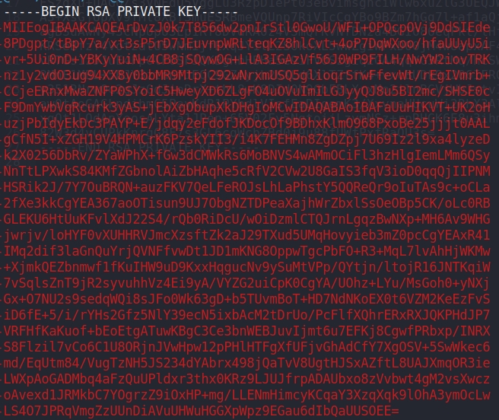Place cursor on line starting with MIIEogIBAAKCAQEA

247,27
